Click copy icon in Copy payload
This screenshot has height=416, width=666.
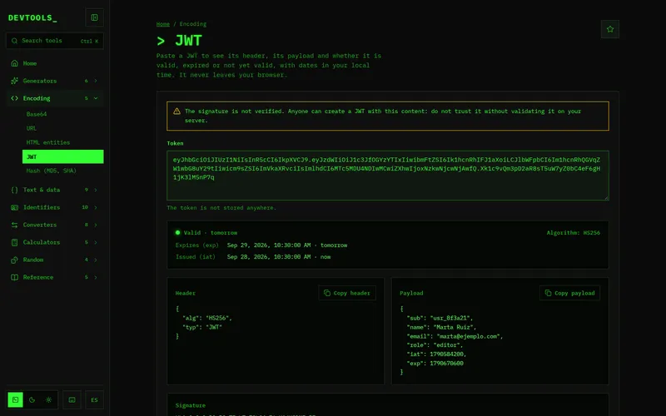pos(549,293)
